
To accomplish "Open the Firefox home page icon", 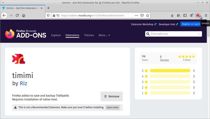I will (x=24, y=16).
